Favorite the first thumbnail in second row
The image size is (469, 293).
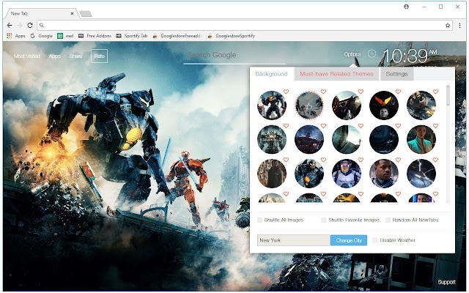[x=286, y=126]
